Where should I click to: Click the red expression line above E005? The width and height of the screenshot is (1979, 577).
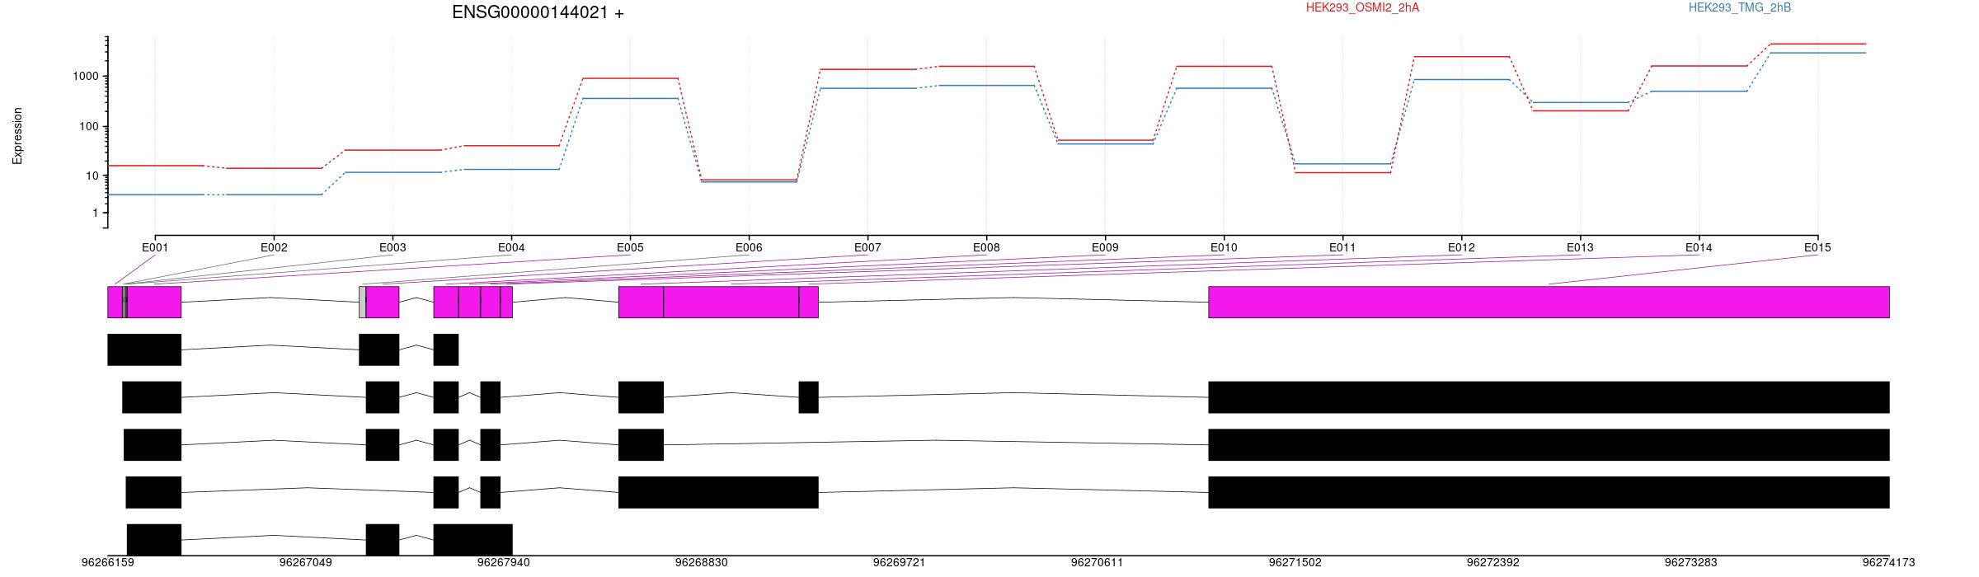pyautogui.click(x=630, y=78)
